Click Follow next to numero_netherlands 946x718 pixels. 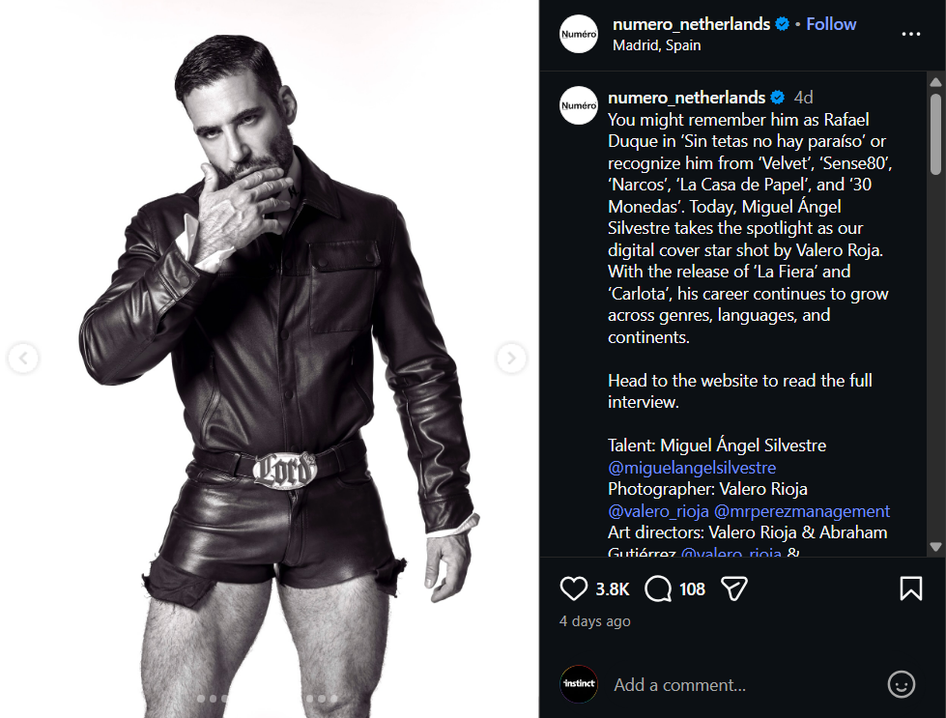pos(831,24)
